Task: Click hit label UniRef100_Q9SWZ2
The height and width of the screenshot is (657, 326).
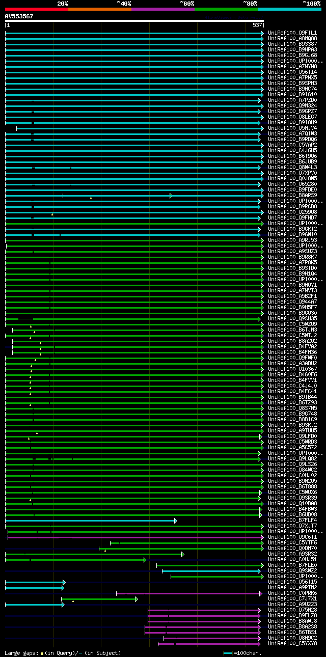Action: tap(292, 570)
